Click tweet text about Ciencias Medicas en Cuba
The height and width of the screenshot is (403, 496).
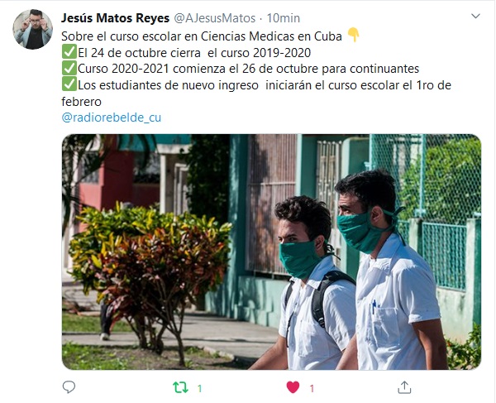(x=202, y=36)
